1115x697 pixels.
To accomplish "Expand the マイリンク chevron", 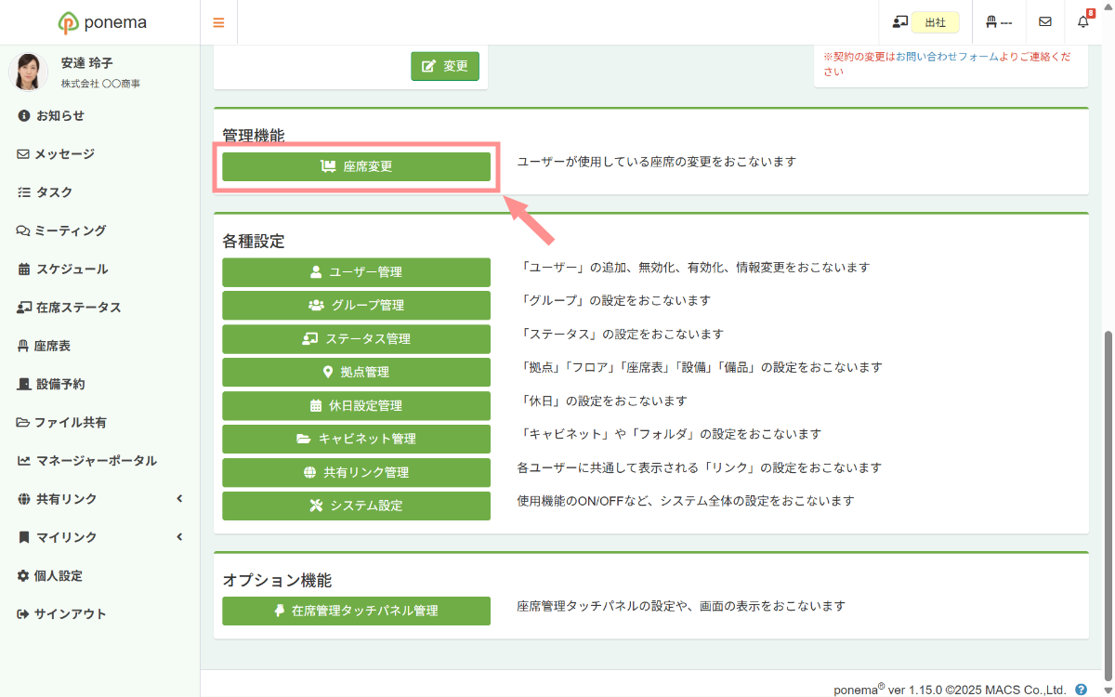I will click(x=179, y=537).
